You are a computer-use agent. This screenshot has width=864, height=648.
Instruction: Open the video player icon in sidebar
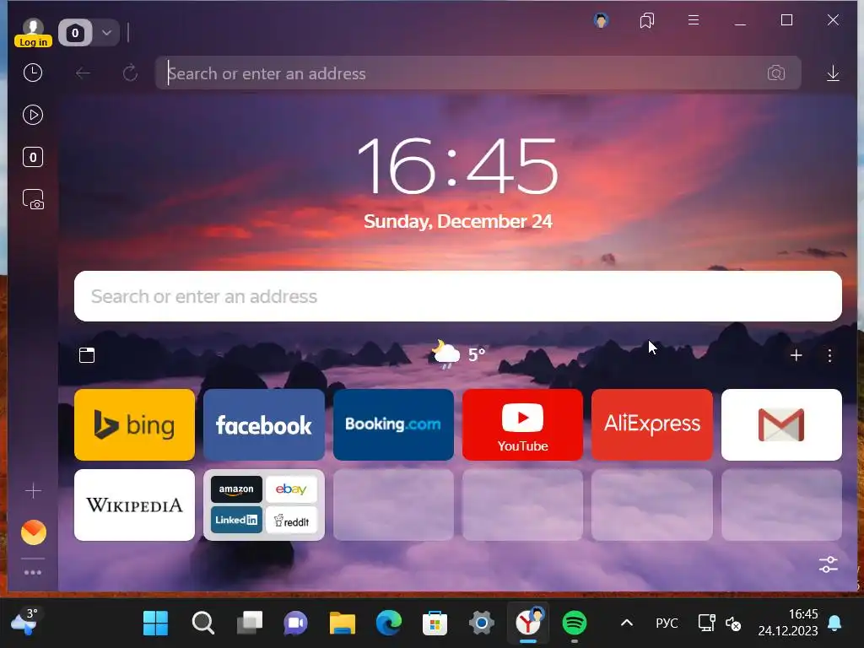coord(33,115)
